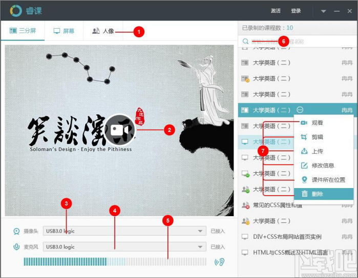
Task: Click the screen icon beside HTML与CSS概述 course
Action: (x=245, y=252)
